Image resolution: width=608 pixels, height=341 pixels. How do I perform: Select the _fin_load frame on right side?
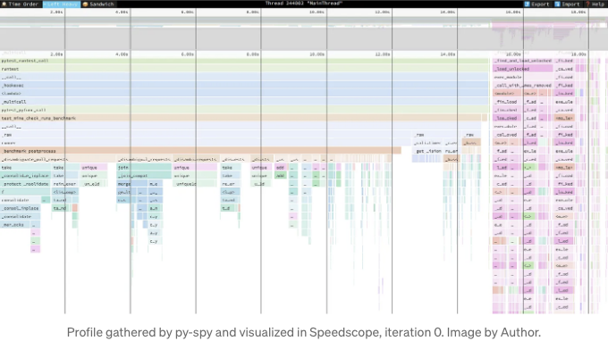click(506, 102)
